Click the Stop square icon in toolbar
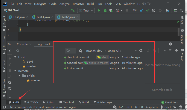Viewport: 187px width, 110px height. pos(127,10)
